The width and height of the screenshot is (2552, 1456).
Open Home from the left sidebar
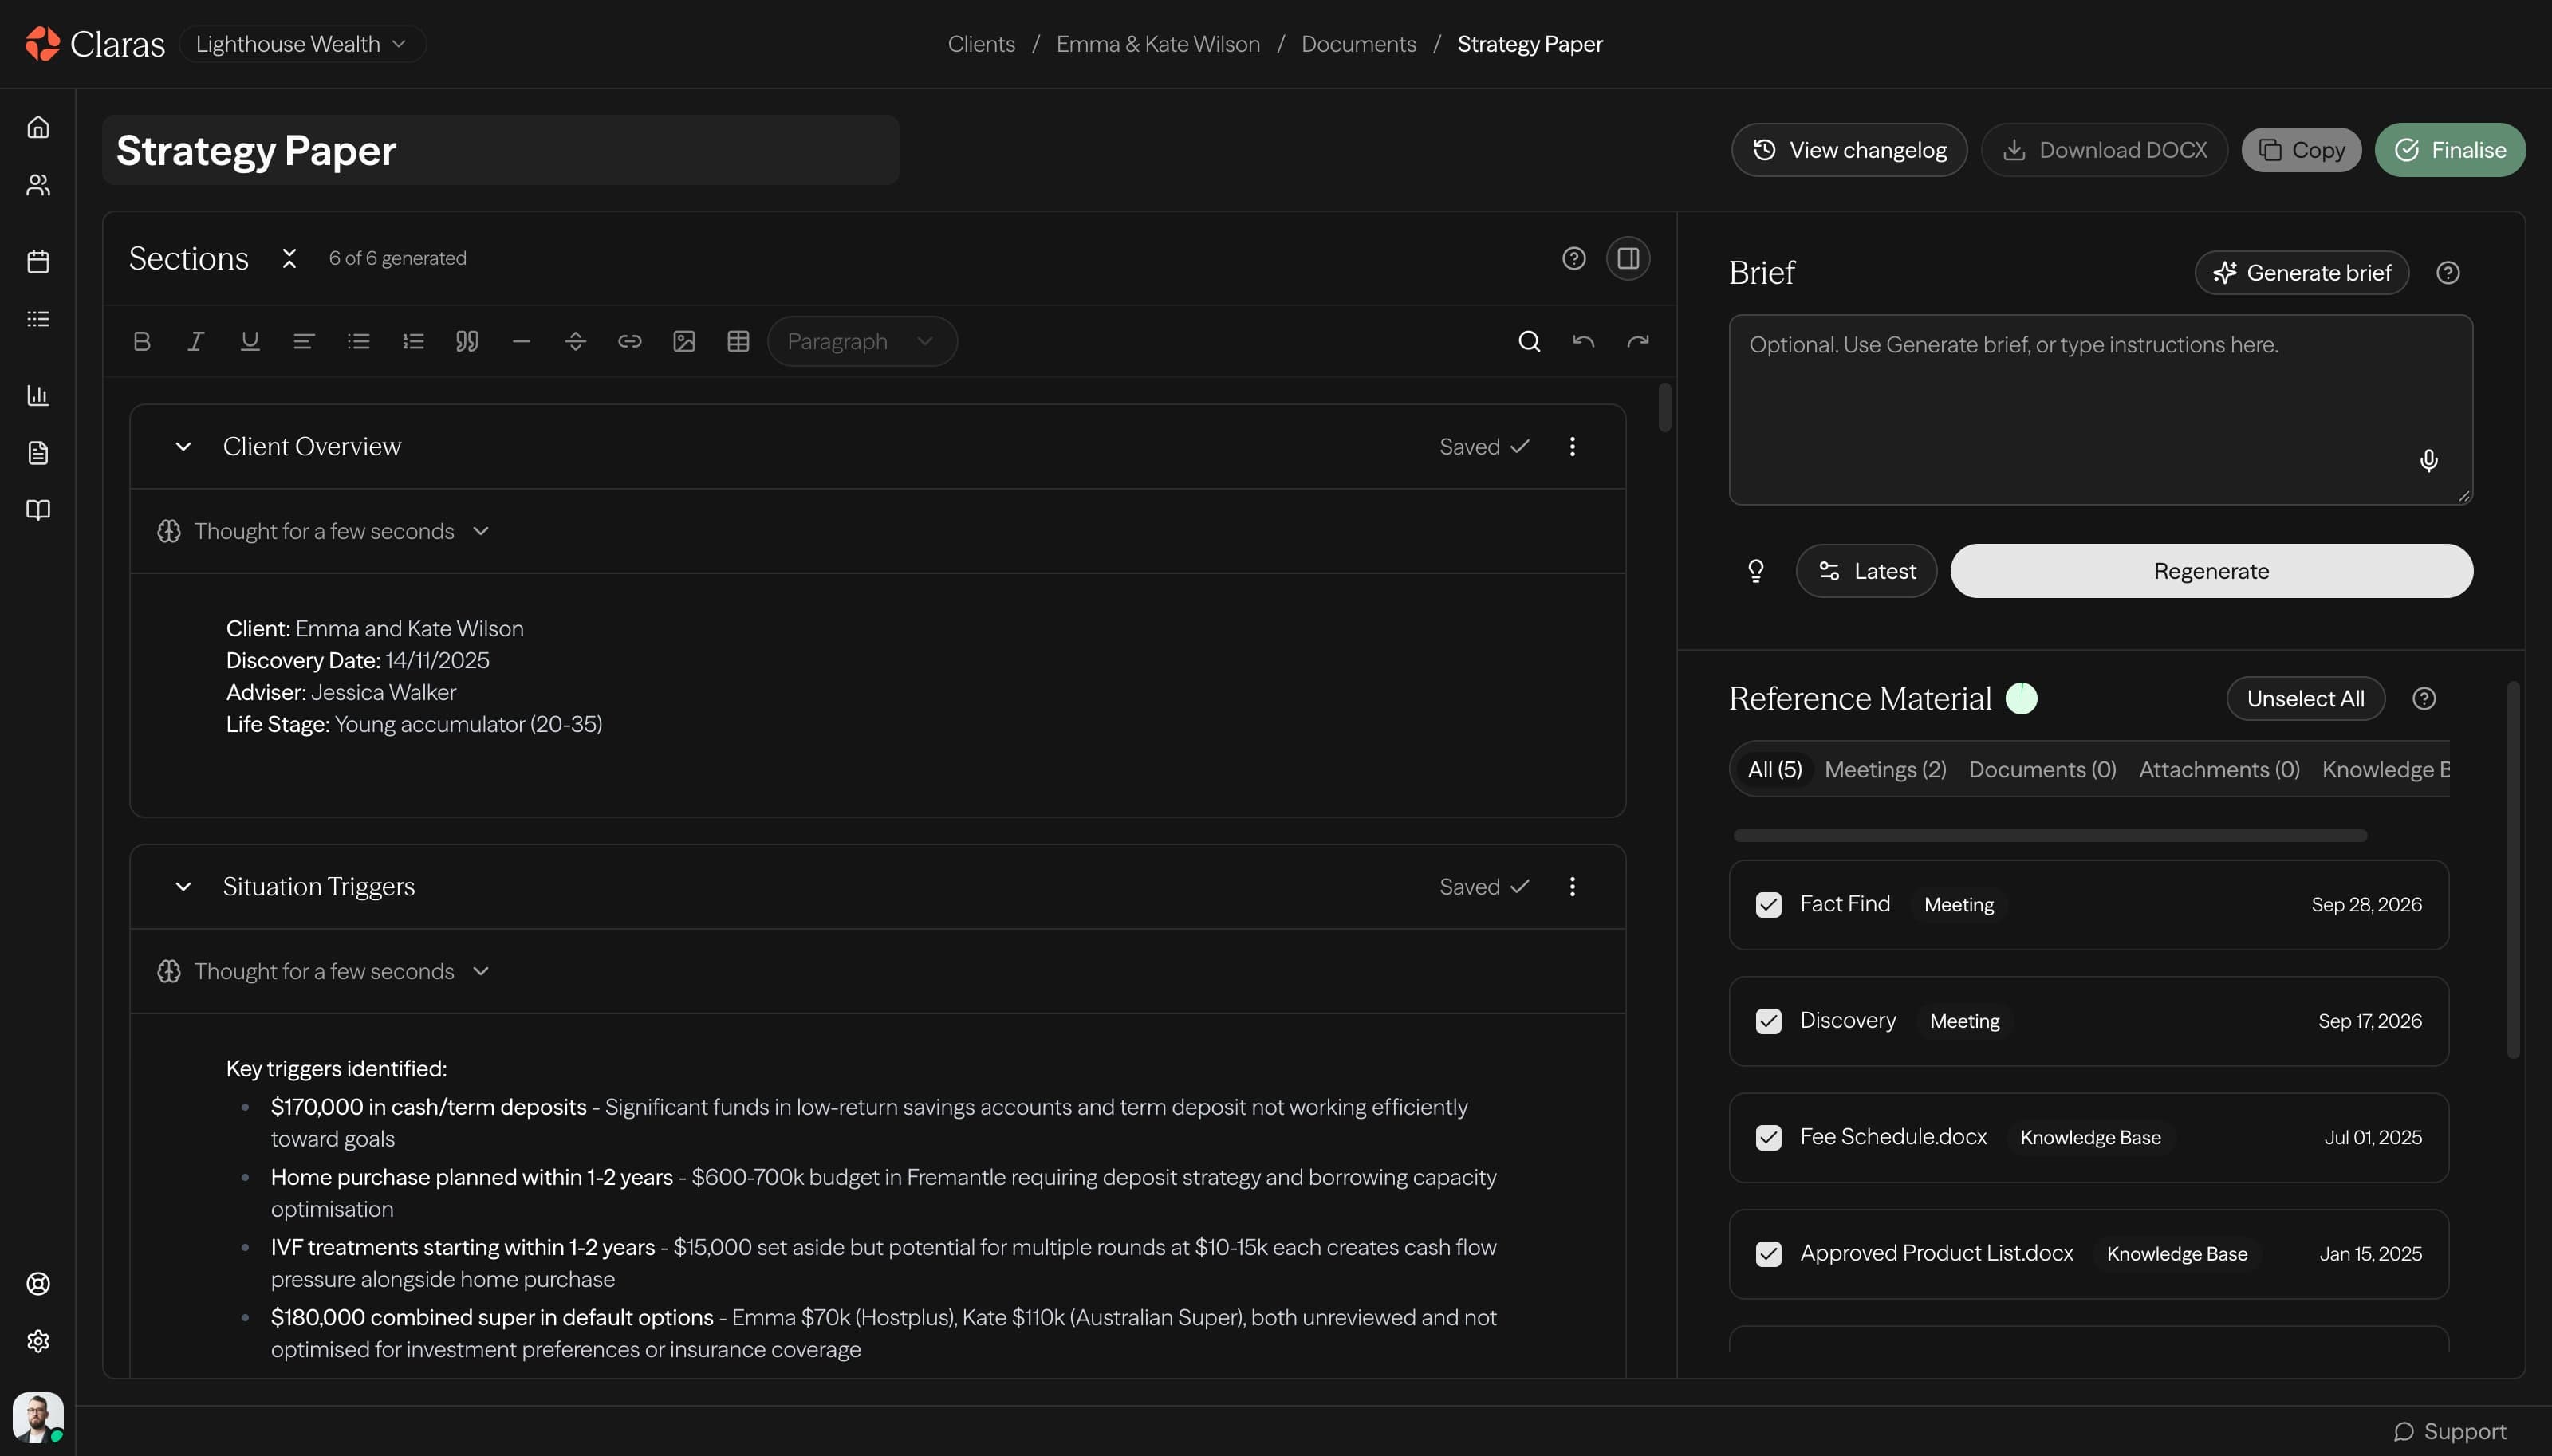[38, 128]
